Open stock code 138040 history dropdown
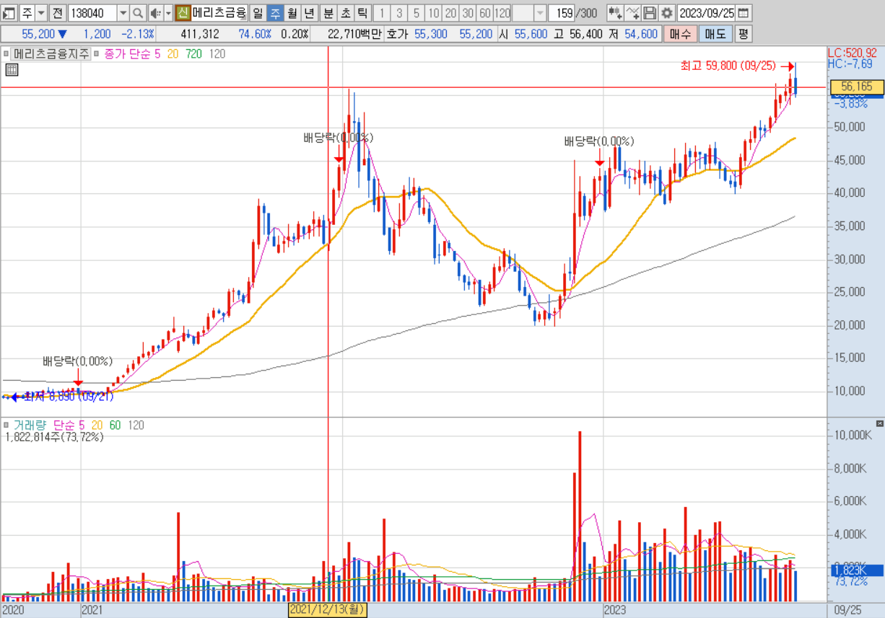885x618 pixels. pyautogui.click(x=122, y=13)
